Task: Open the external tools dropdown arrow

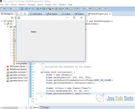Action: [53, 9]
